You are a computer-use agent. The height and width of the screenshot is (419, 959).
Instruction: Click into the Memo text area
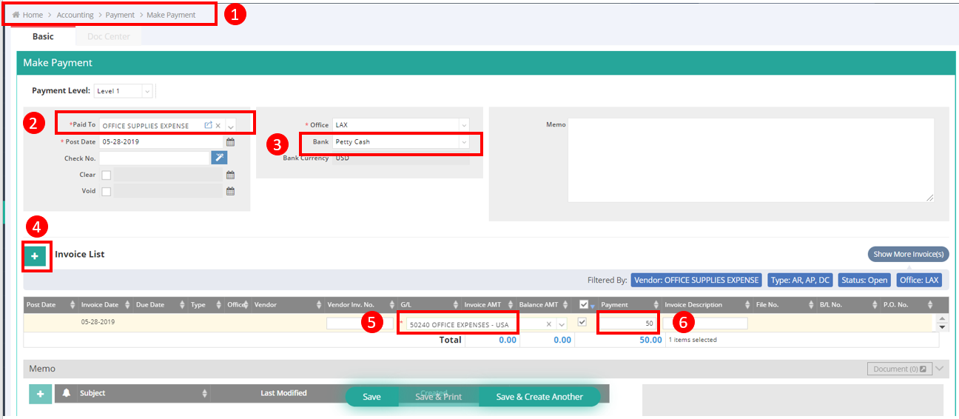(750, 159)
